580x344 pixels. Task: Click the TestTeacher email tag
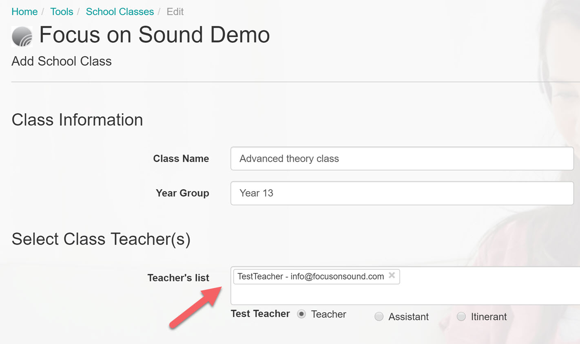coord(311,276)
